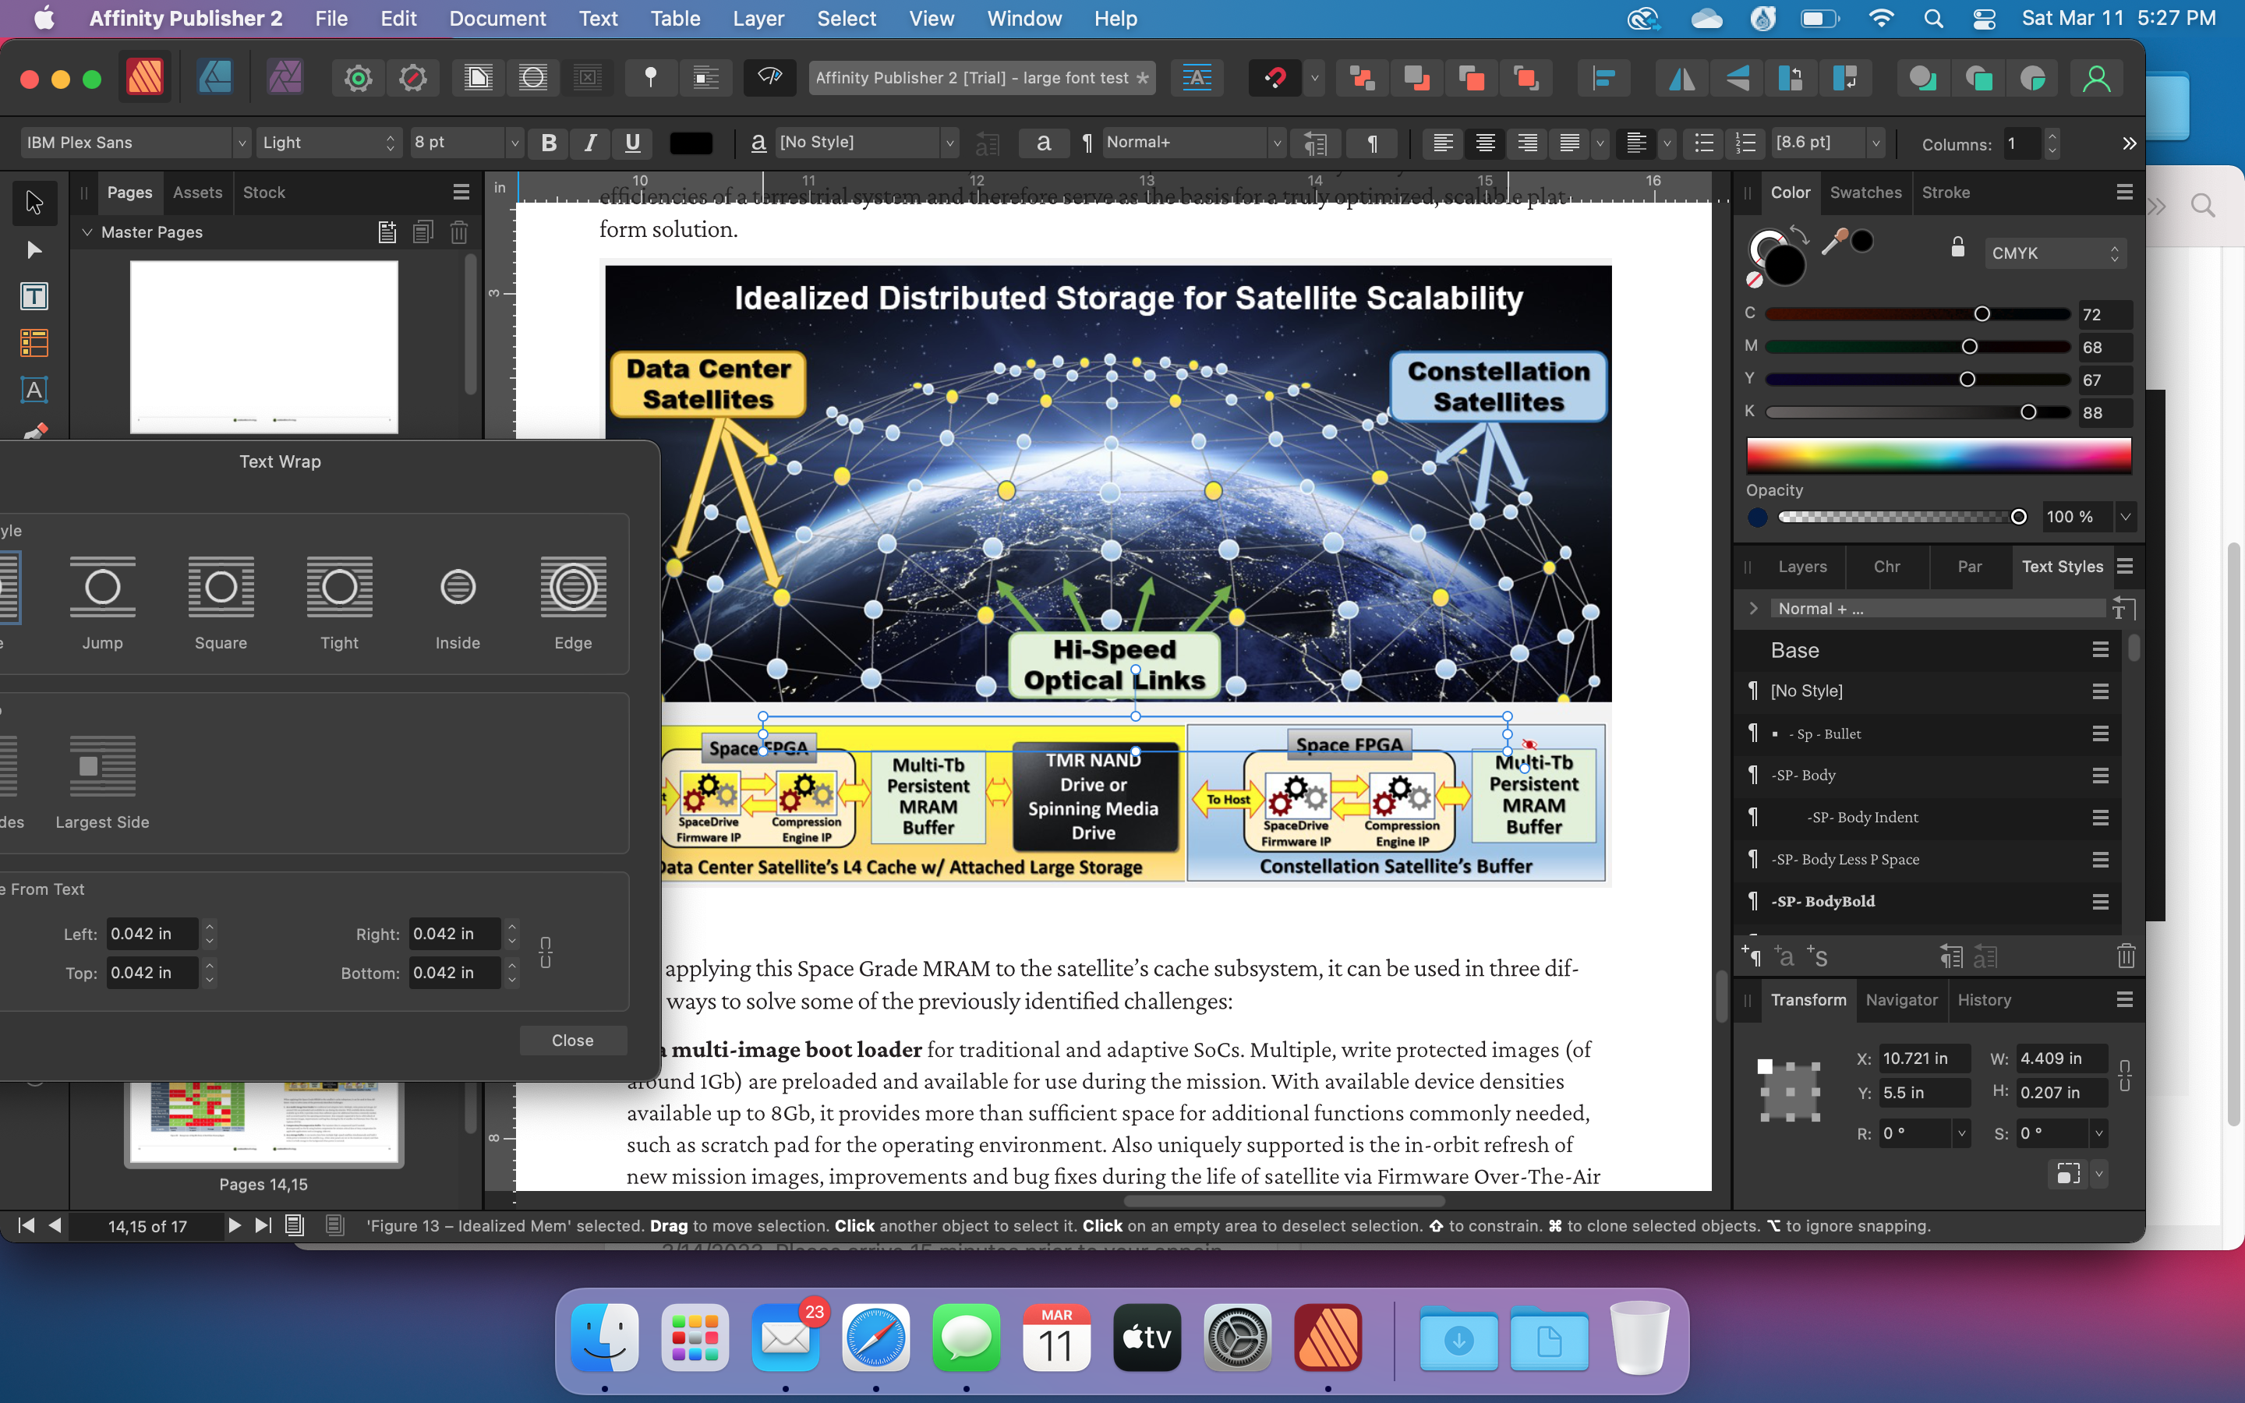Go to the next page

(x=235, y=1226)
